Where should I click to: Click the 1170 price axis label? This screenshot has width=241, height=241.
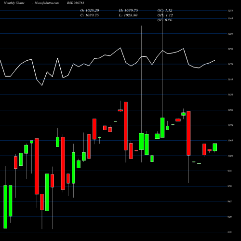(x=230, y=64)
